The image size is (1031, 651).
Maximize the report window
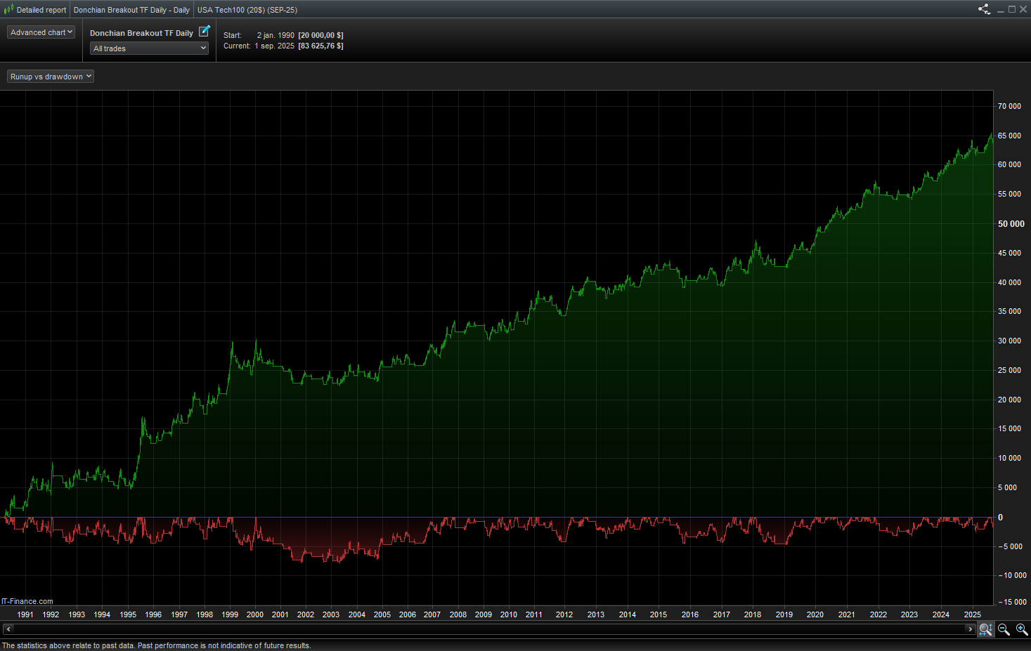tap(1012, 9)
